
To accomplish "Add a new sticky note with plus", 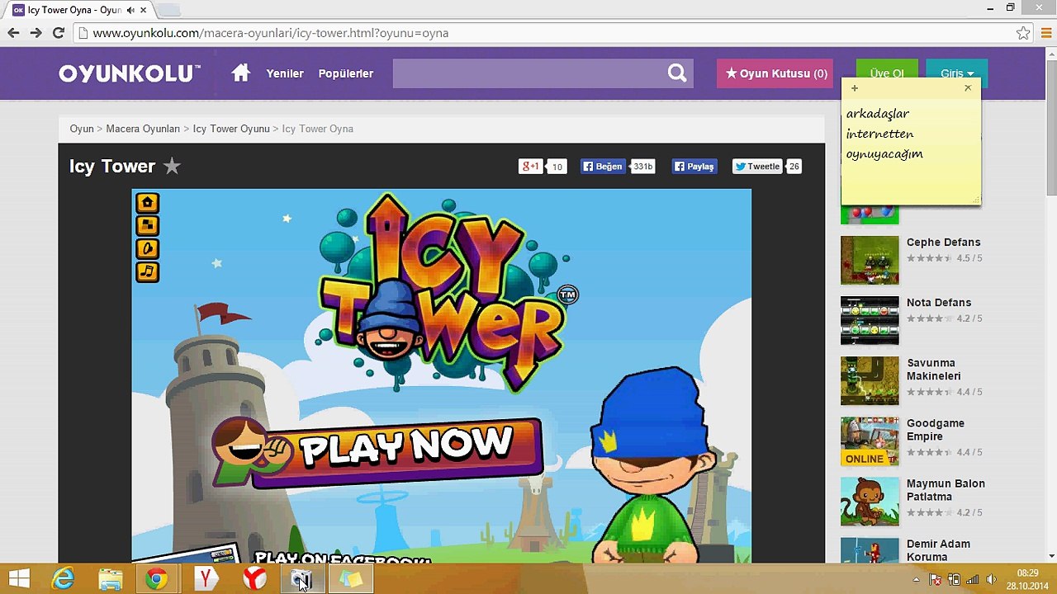I will (855, 88).
